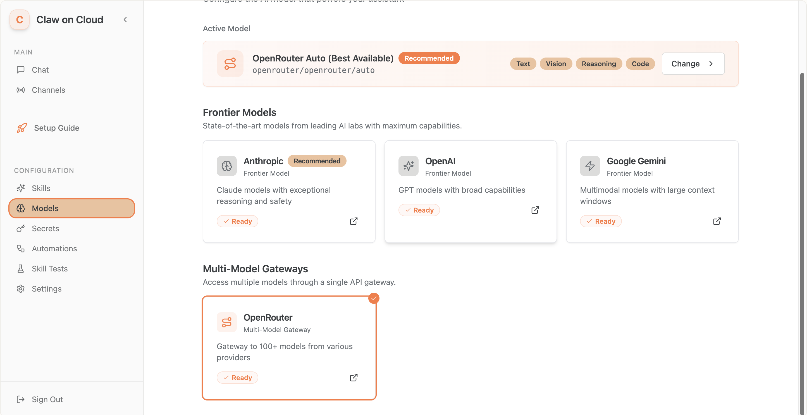Select the Secrets key icon
The image size is (807, 415).
coord(21,228)
